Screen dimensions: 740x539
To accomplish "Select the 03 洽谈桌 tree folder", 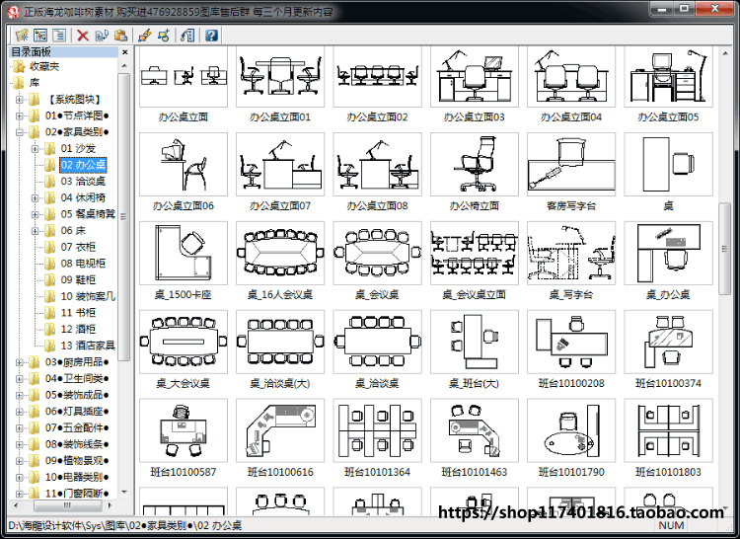I will tap(83, 182).
